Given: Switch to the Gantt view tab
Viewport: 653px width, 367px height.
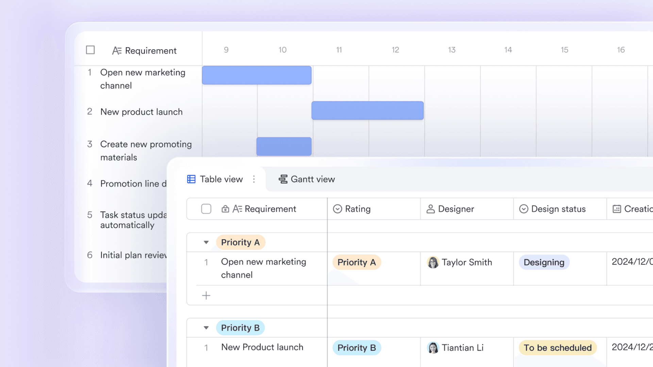Looking at the screenshot, I should click(313, 179).
